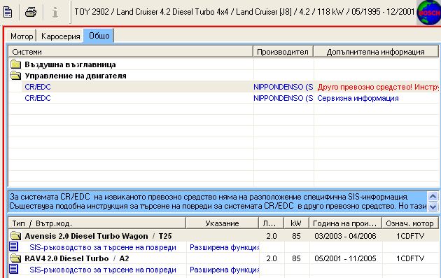Click the Bosch globe logo

(429, 13)
